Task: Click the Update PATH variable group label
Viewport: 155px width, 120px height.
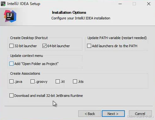Action: pyautogui.click(x=117, y=38)
